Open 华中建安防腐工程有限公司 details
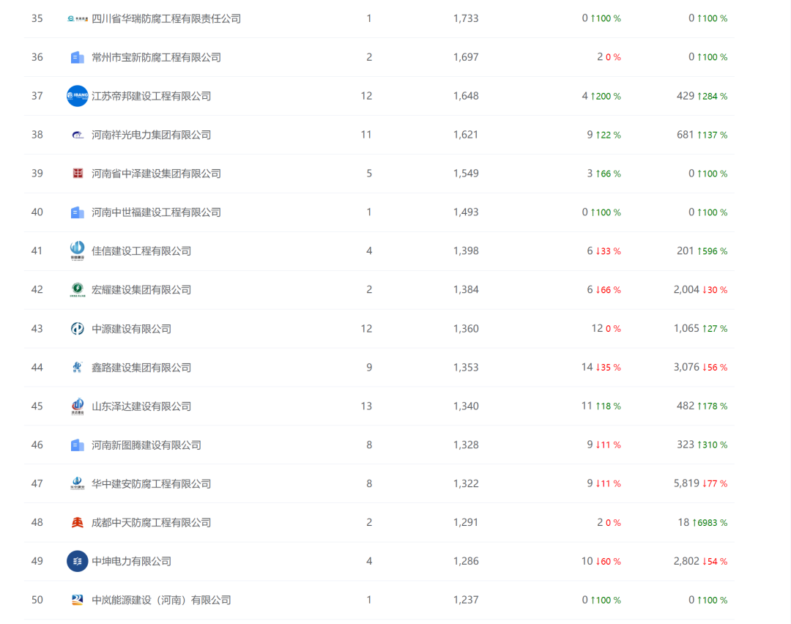 [x=151, y=483]
